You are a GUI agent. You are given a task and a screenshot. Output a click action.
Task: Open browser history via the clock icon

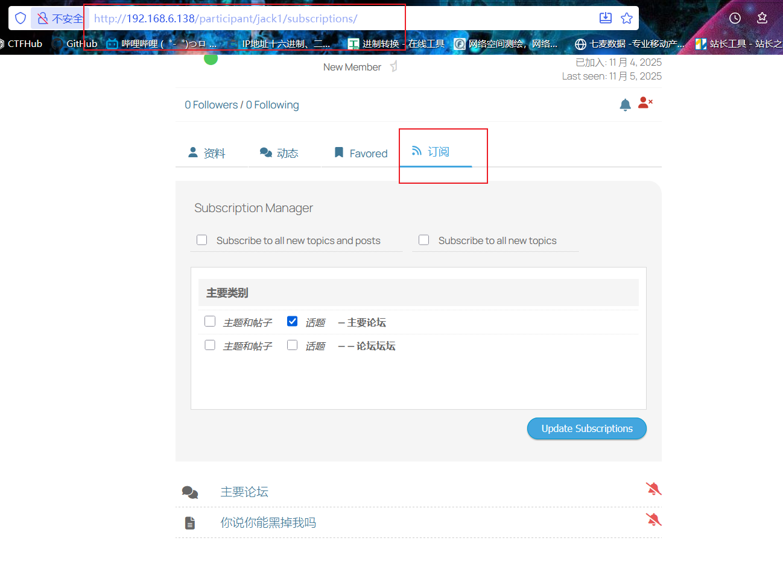[x=735, y=18]
